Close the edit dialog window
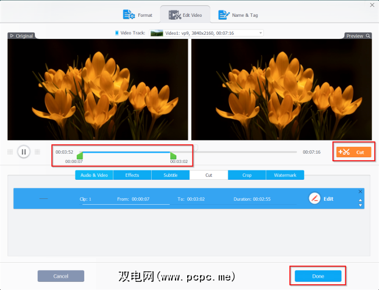Viewport: 379px width, 290px height. point(372,5)
